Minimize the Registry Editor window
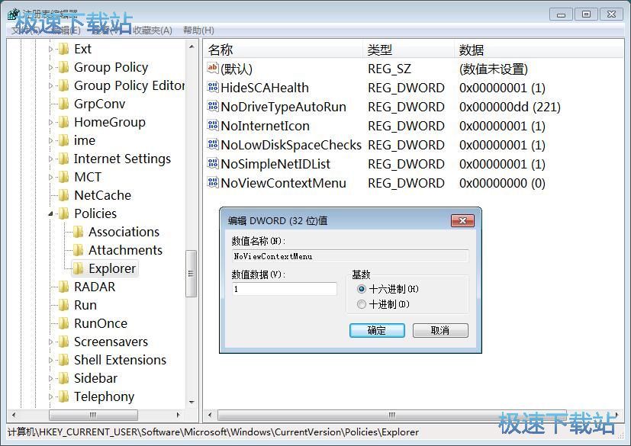 (561, 14)
